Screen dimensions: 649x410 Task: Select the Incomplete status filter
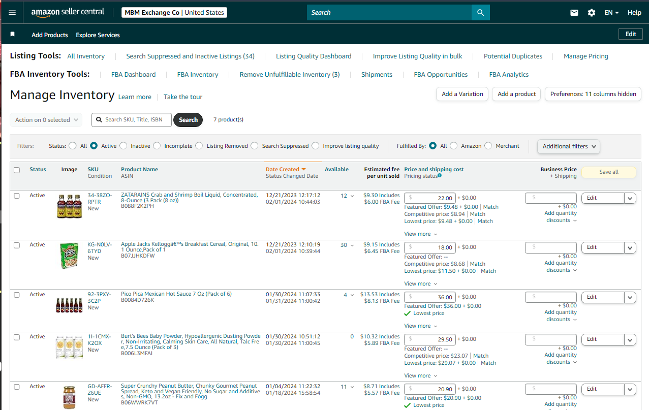click(x=157, y=146)
